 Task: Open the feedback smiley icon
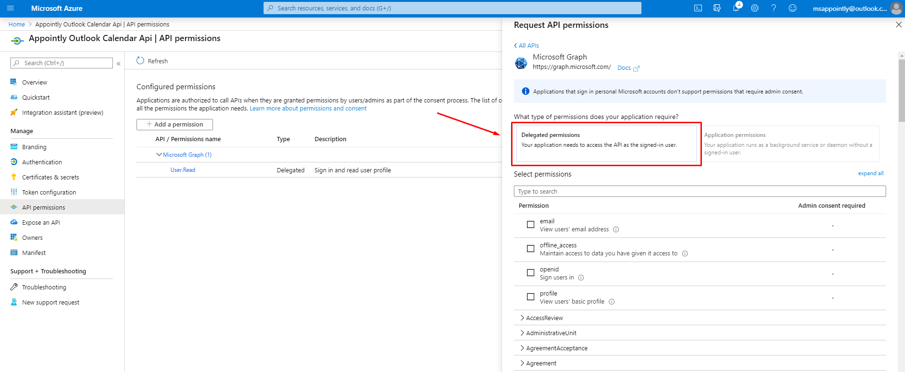tap(793, 8)
